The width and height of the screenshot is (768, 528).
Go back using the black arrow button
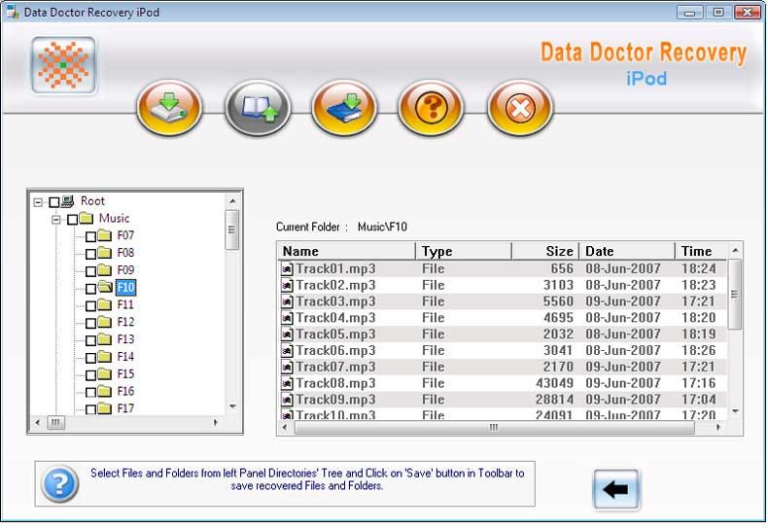[616, 489]
